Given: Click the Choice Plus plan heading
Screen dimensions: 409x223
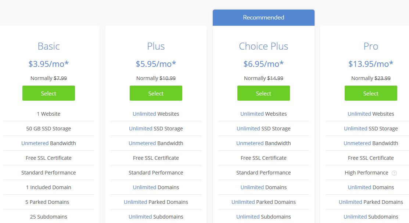Looking at the screenshot, I should [x=263, y=46].
